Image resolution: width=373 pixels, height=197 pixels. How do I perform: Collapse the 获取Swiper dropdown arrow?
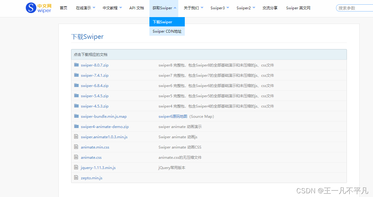(x=175, y=8)
